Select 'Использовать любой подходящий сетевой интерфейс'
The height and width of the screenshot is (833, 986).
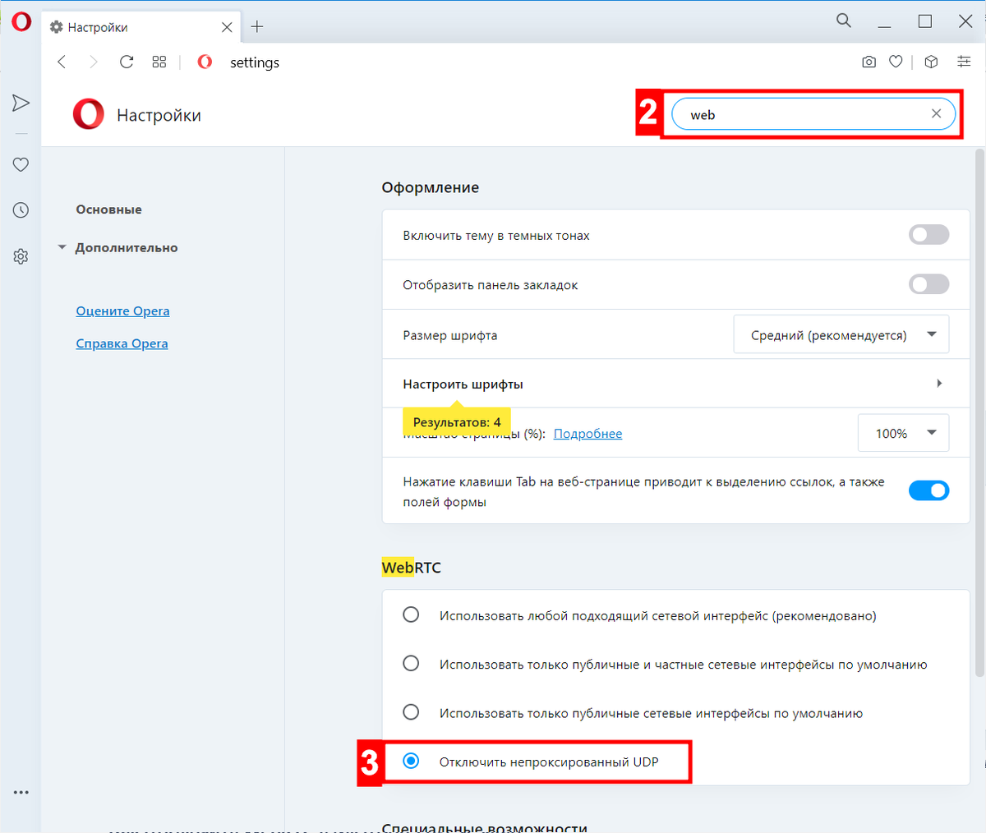[411, 614]
